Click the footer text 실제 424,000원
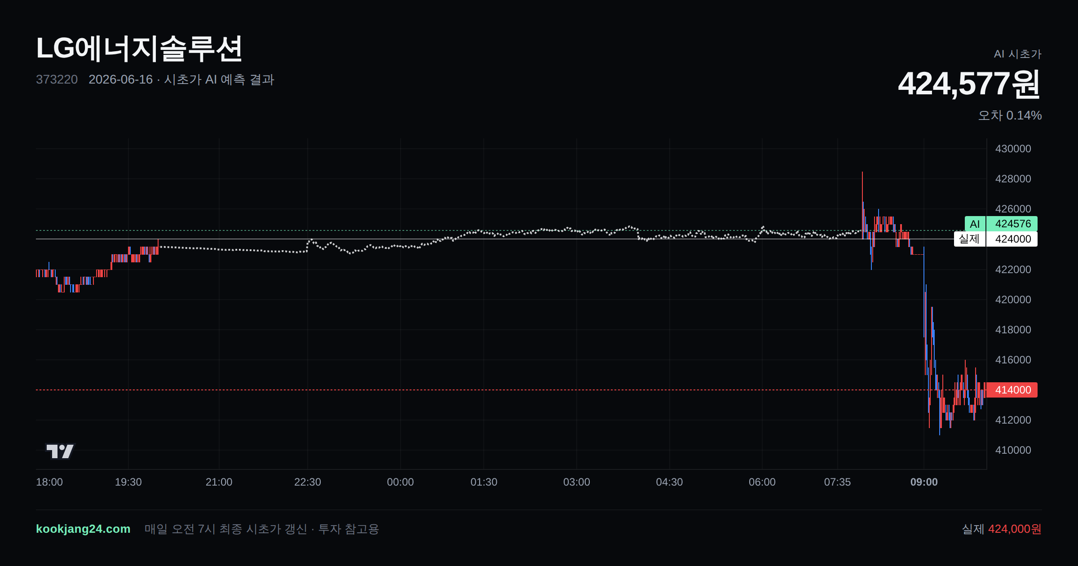This screenshot has height=566, width=1078. pos(1002,529)
